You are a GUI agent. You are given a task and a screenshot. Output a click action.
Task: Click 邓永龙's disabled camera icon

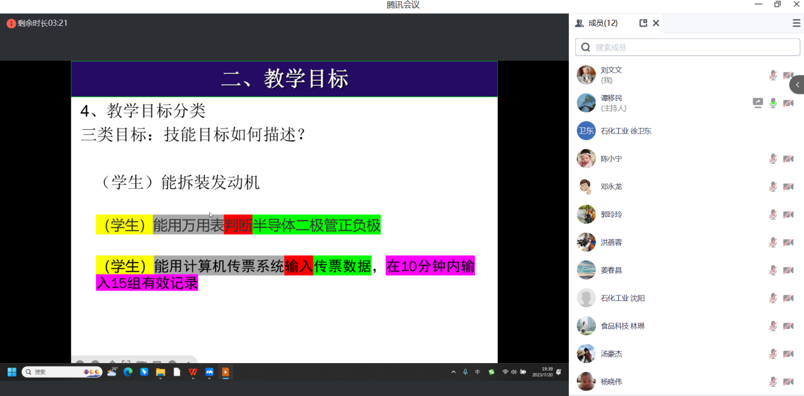pos(788,187)
